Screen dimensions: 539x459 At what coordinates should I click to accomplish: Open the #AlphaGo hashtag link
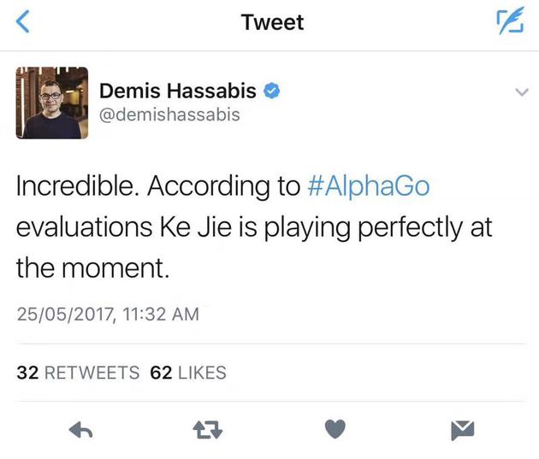tap(367, 187)
